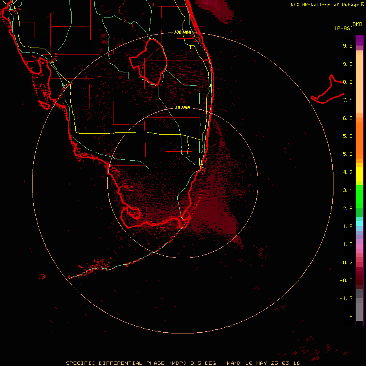Select the 6.6 scale value
Screen dimensions: 366x366
click(x=348, y=118)
